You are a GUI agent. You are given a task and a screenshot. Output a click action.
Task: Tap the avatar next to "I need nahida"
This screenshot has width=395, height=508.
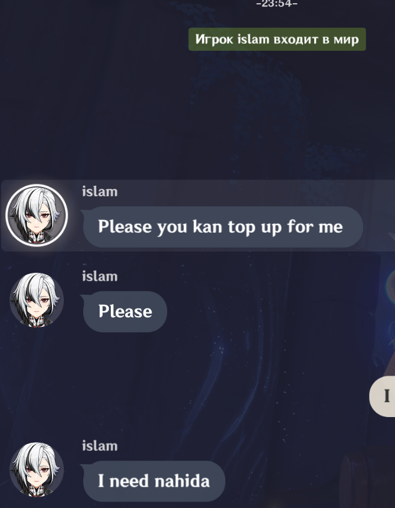[36, 470]
